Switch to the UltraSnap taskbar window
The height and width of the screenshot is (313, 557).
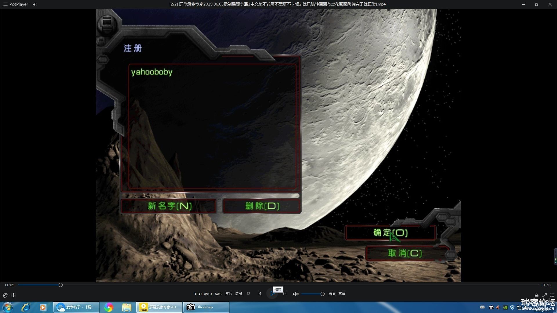click(206, 307)
